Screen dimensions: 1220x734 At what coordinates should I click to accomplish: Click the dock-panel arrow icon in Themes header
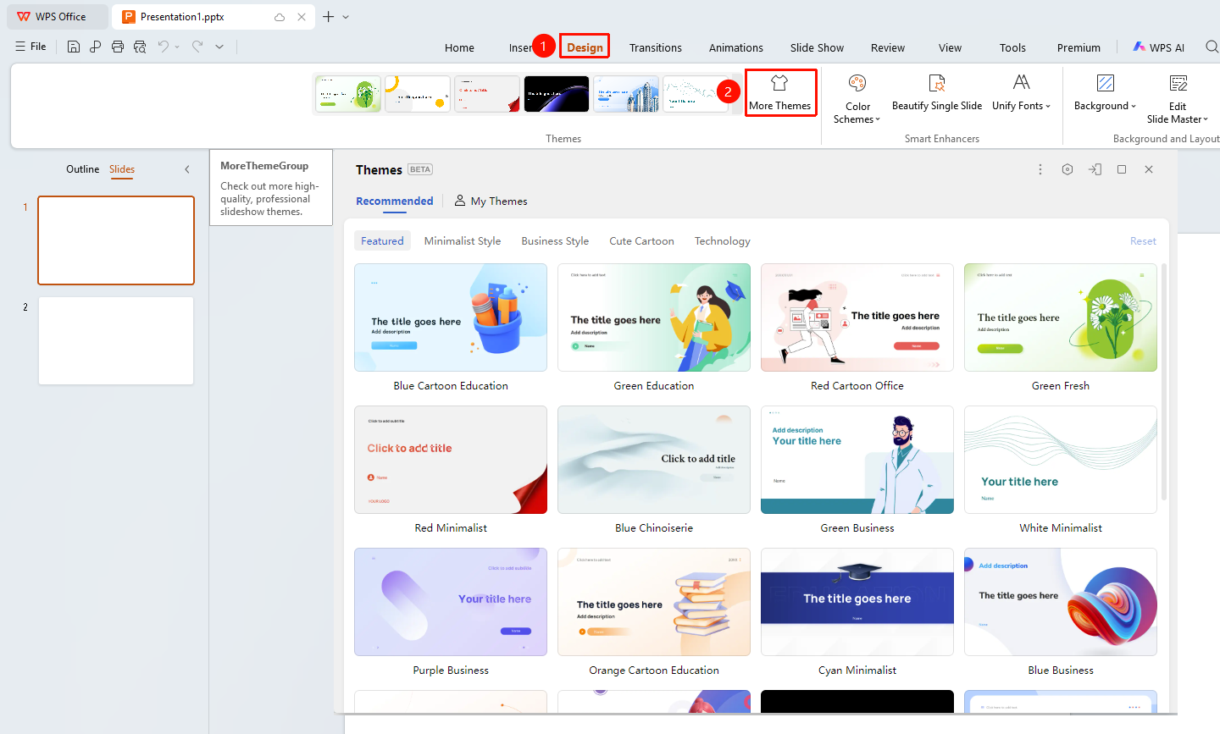coord(1095,169)
